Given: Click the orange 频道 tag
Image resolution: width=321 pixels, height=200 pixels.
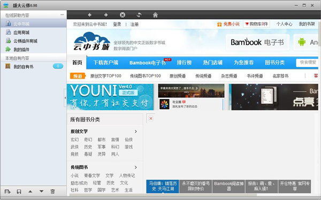Looking at the screenshot, I should tap(78, 76).
